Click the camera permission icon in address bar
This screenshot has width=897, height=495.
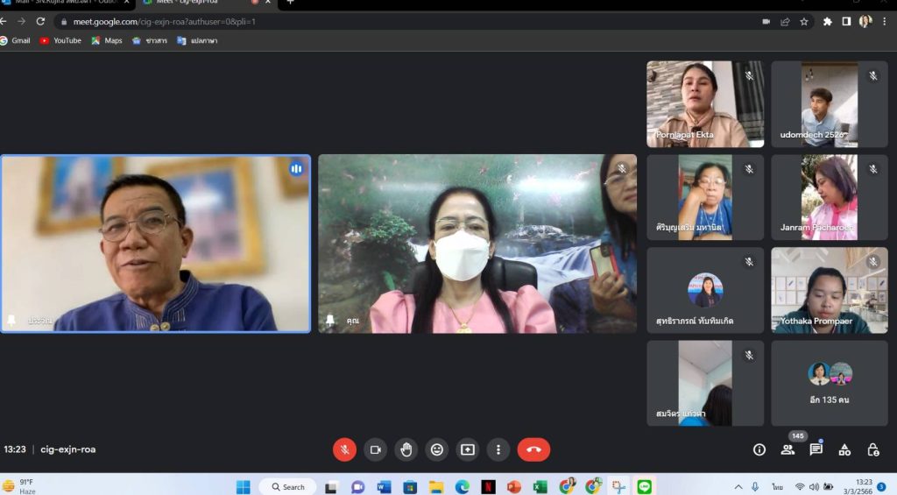tap(766, 22)
